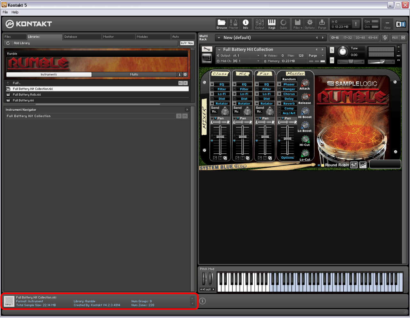The width and height of the screenshot is (410, 318).
Task: Toggle the Reverb effect in Master
Action: pos(289,104)
